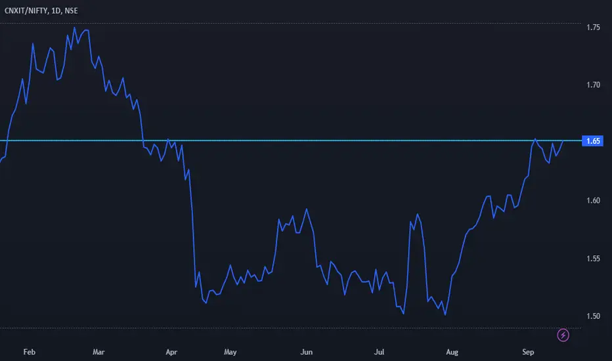The height and width of the screenshot is (361, 612).
Task: Select the 1.65 current price label
Action: coord(592,141)
